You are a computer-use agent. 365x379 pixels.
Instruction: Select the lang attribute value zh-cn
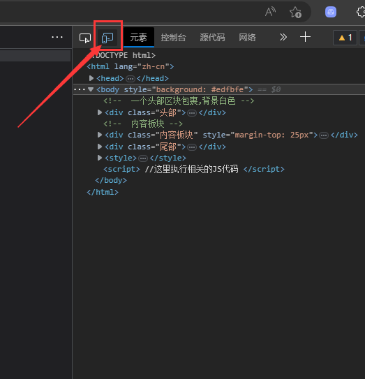pyautogui.click(x=154, y=66)
